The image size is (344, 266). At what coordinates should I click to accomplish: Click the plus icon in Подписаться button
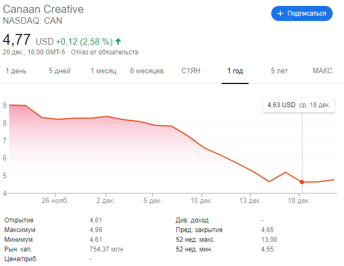(280, 13)
